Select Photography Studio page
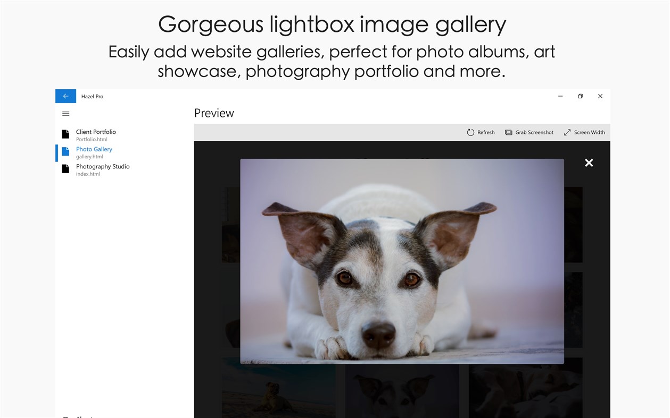 point(125,170)
